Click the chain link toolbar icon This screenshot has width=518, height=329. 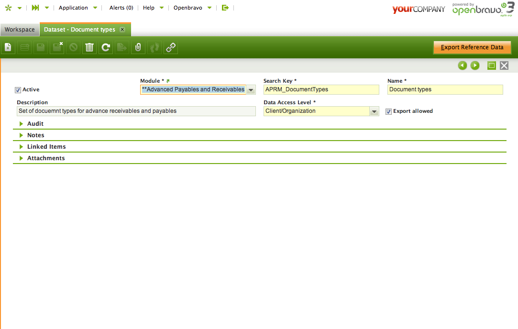tap(171, 47)
